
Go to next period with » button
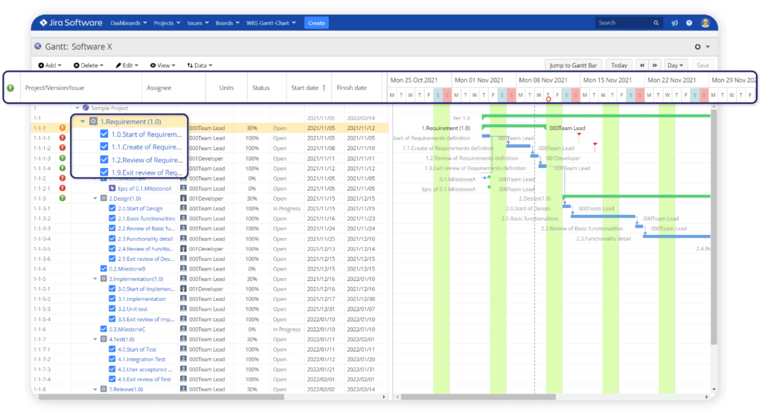coord(655,65)
